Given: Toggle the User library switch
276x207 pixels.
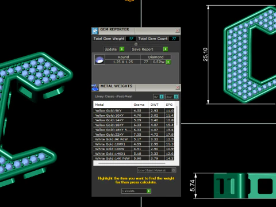Looking at the screenshot, I should [x=176, y=97].
